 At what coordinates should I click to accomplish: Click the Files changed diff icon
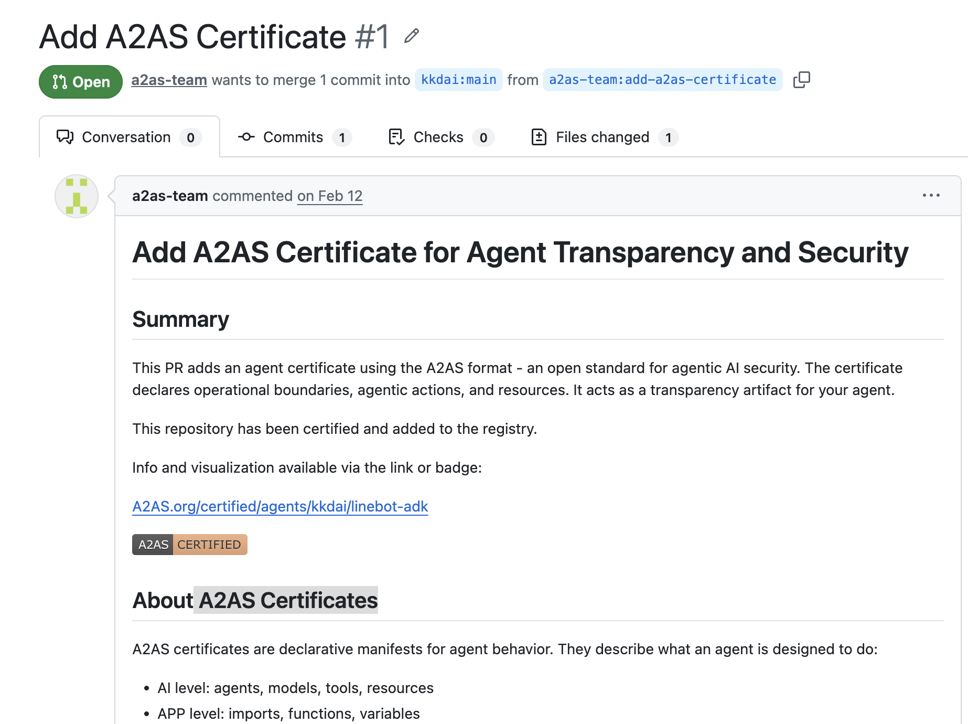click(539, 137)
